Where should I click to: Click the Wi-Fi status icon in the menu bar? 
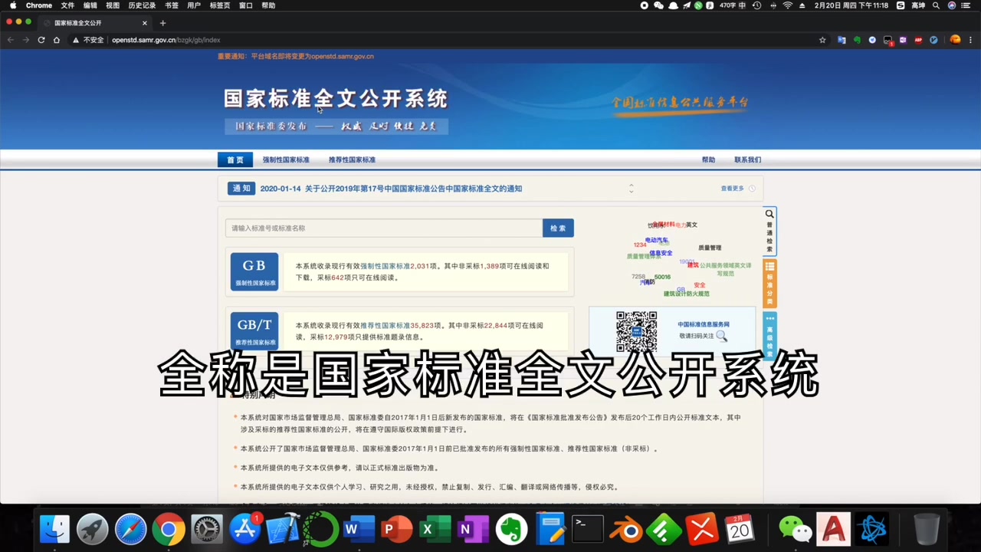click(787, 5)
